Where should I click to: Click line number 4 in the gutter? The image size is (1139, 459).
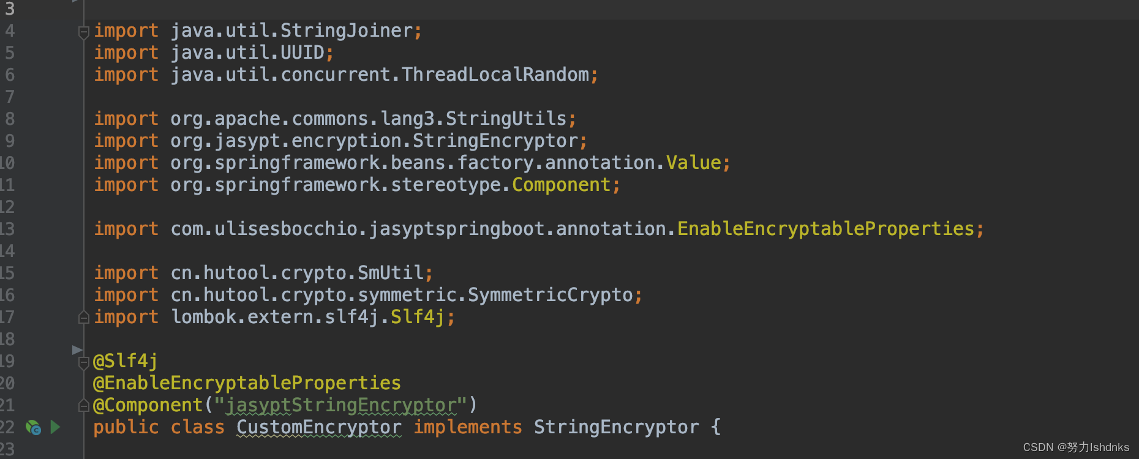[x=10, y=31]
